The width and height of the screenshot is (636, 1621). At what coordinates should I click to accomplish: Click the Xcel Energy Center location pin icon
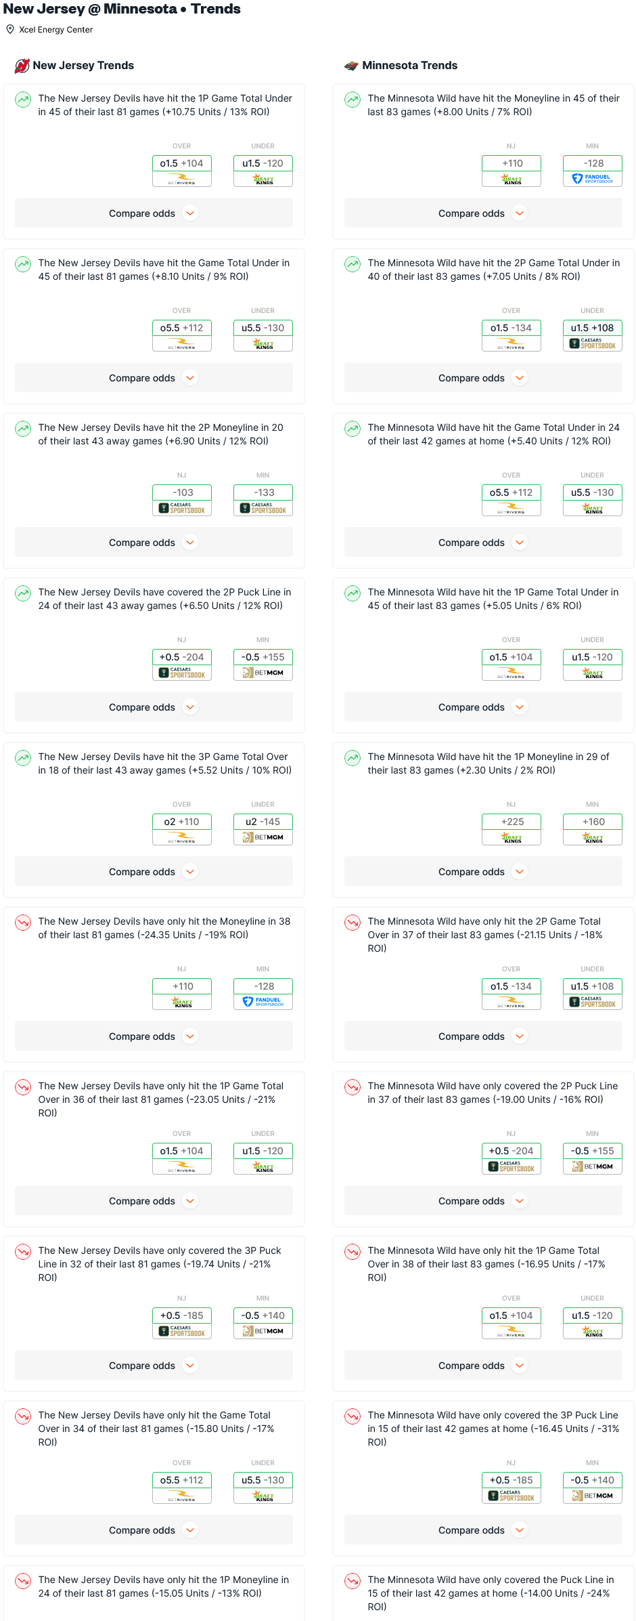(10, 29)
